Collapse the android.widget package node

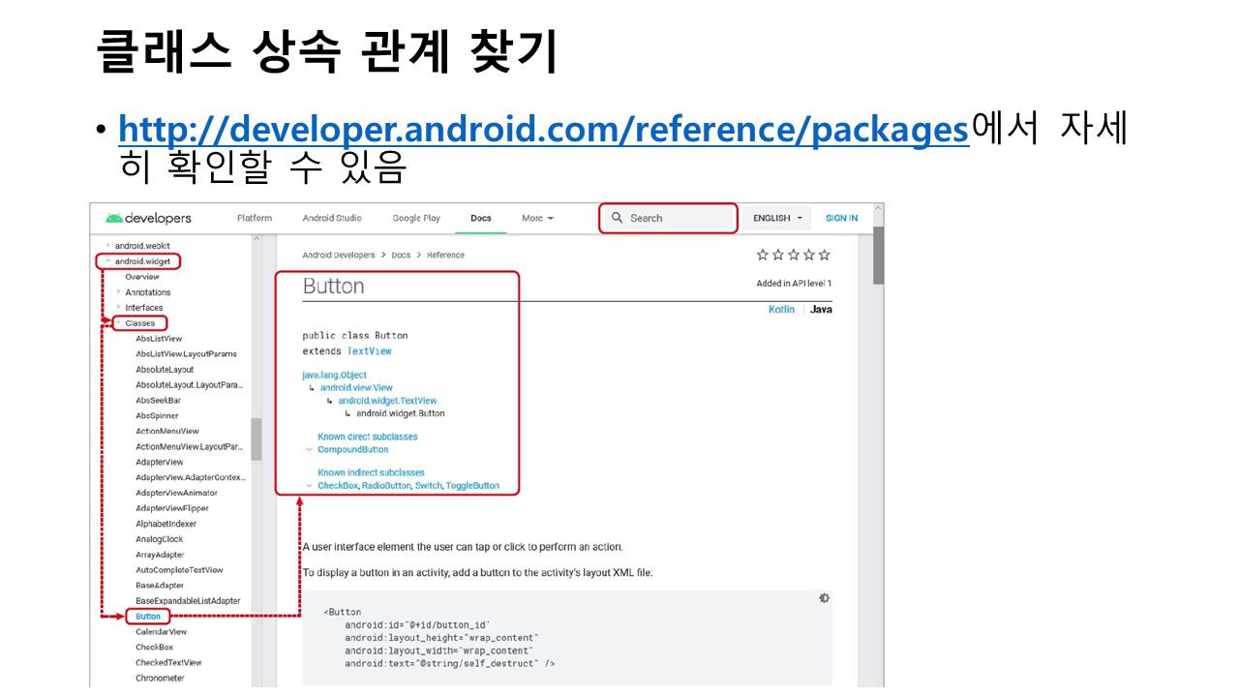pyautogui.click(x=107, y=261)
